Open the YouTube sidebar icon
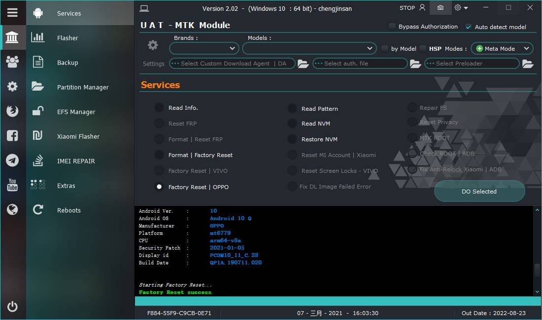Image resolution: width=542 pixels, height=320 pixels. point(12,185)
